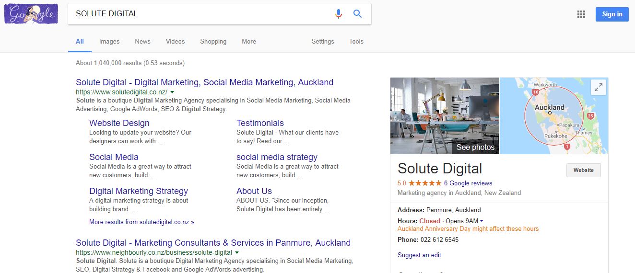Click the Google doodle logo

(31, 14)
